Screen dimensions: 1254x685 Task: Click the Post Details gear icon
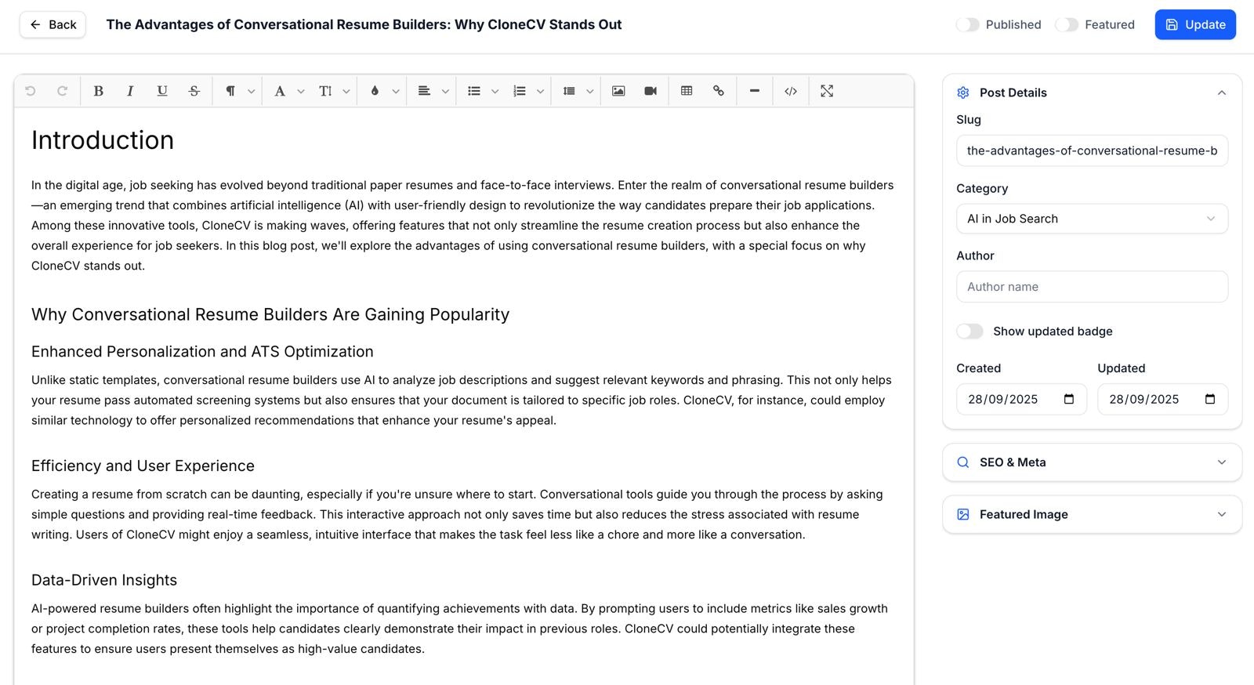[963, 92]
